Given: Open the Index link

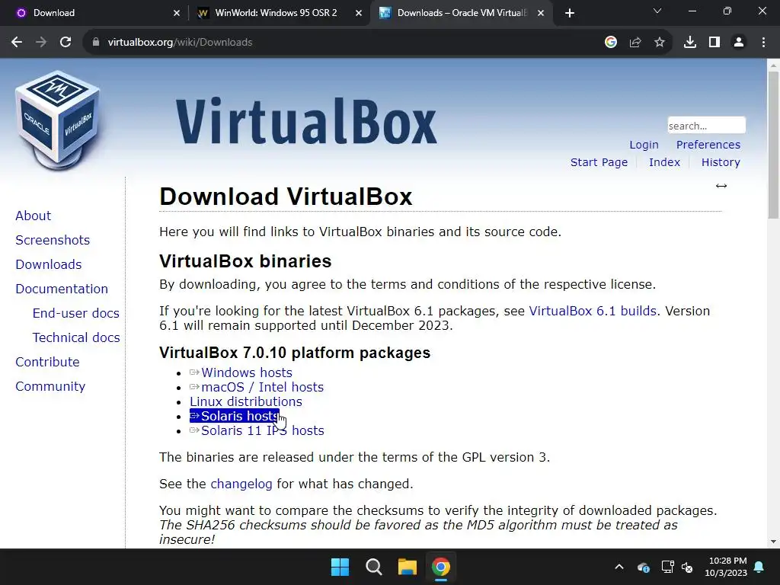Looking at the screenshot, I should coord(664,162).
